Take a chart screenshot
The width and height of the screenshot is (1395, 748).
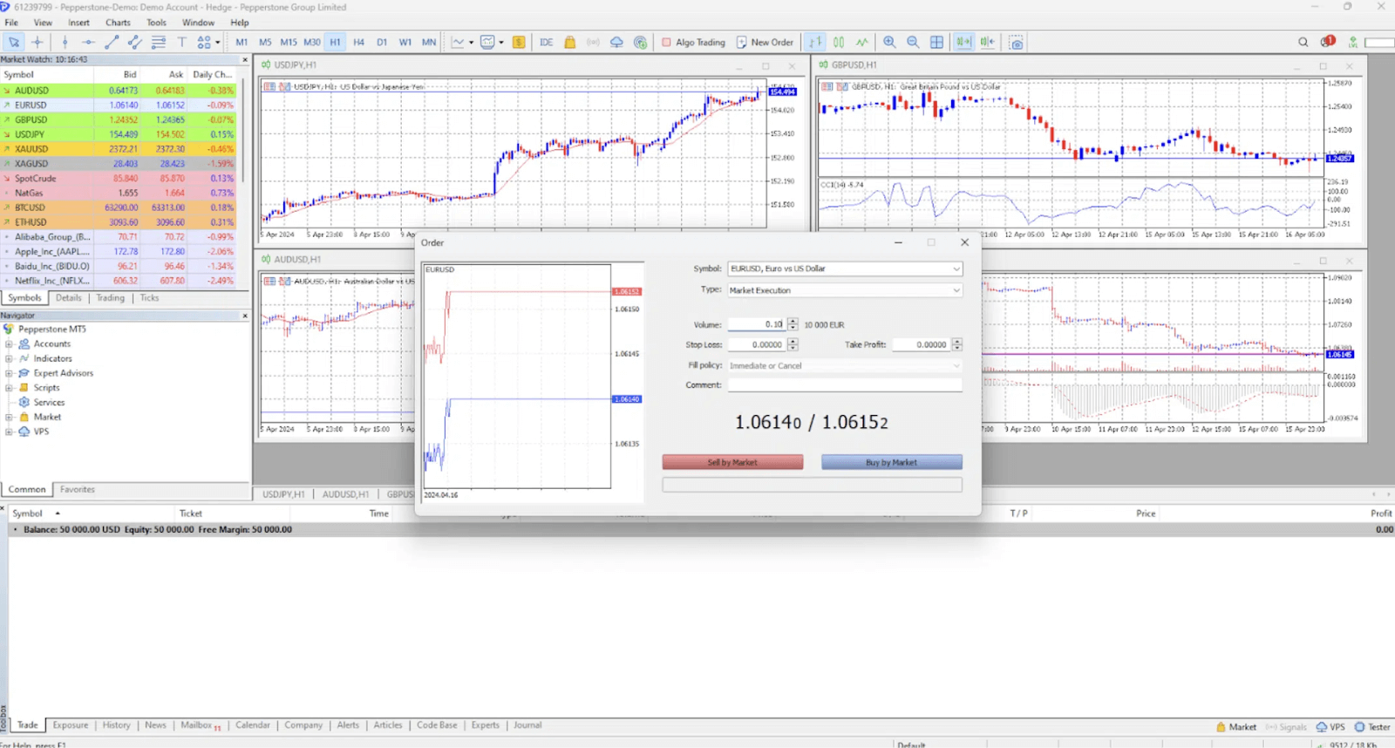(x=1017, y=42)
